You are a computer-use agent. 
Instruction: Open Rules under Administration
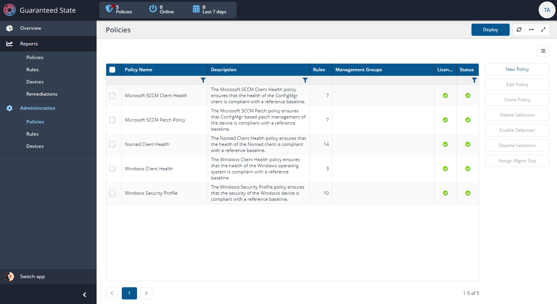[32, 134]
